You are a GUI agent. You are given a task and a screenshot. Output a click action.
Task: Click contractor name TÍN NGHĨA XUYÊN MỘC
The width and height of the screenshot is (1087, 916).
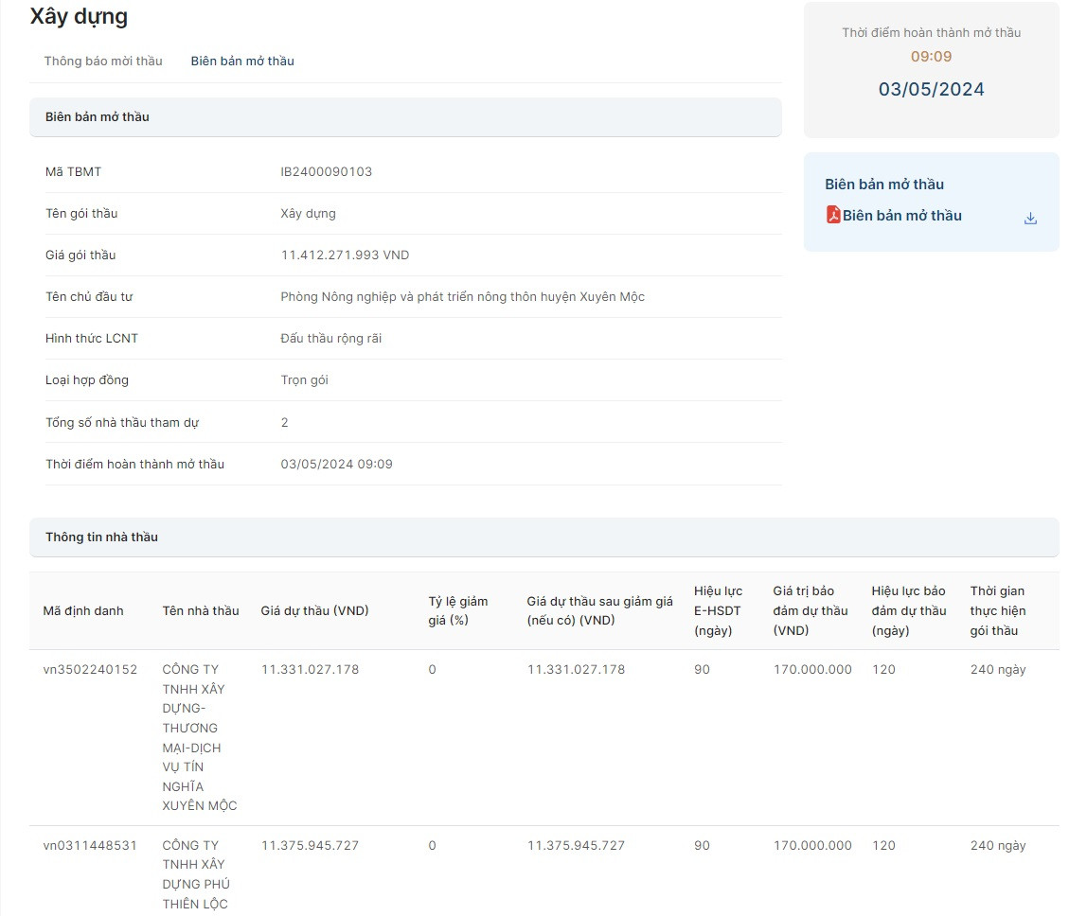coord(199,737)
